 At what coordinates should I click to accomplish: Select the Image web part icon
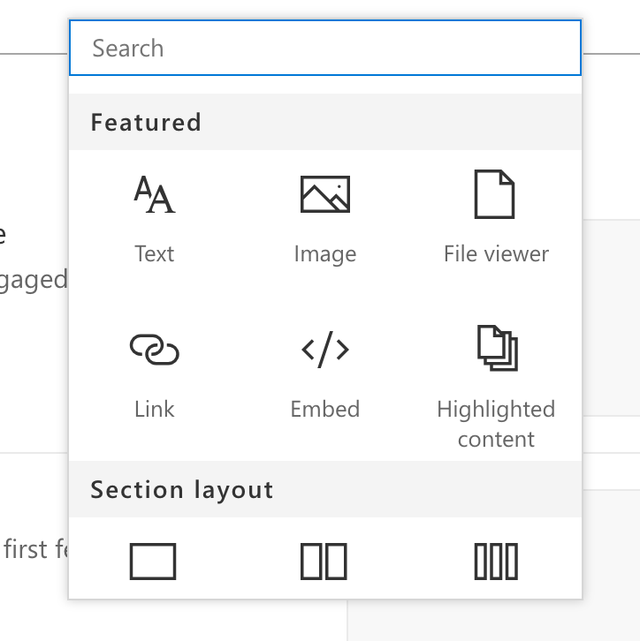[325, 195]
